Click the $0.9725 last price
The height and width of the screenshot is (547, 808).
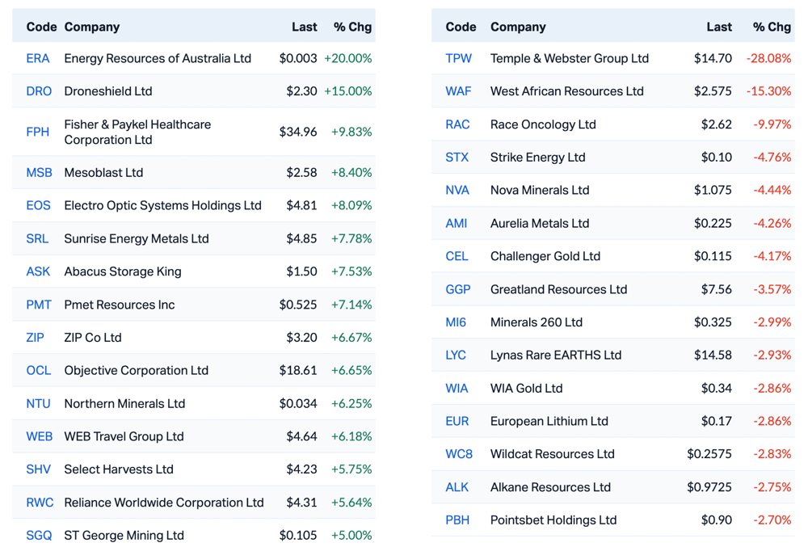(x=709, y=486)
